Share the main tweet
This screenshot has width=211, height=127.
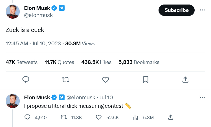(x=185, y=80)
